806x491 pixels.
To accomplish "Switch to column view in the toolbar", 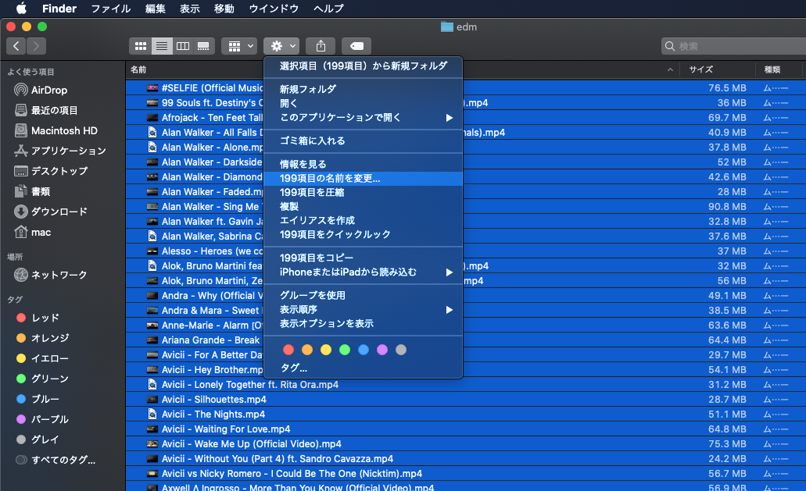I will tap(182, 45).
